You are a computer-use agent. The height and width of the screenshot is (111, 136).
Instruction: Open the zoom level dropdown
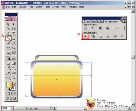pyautogui.click(x=12, y=108)
